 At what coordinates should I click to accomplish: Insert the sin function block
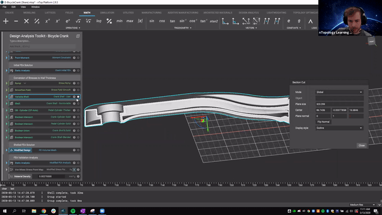tap(152, 21)
